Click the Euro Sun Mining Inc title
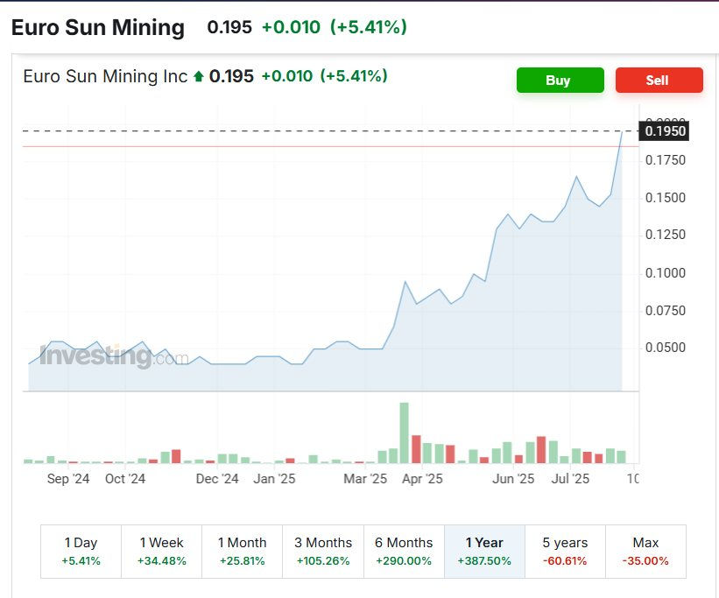 pyautogui.click(x=105, y=76)
